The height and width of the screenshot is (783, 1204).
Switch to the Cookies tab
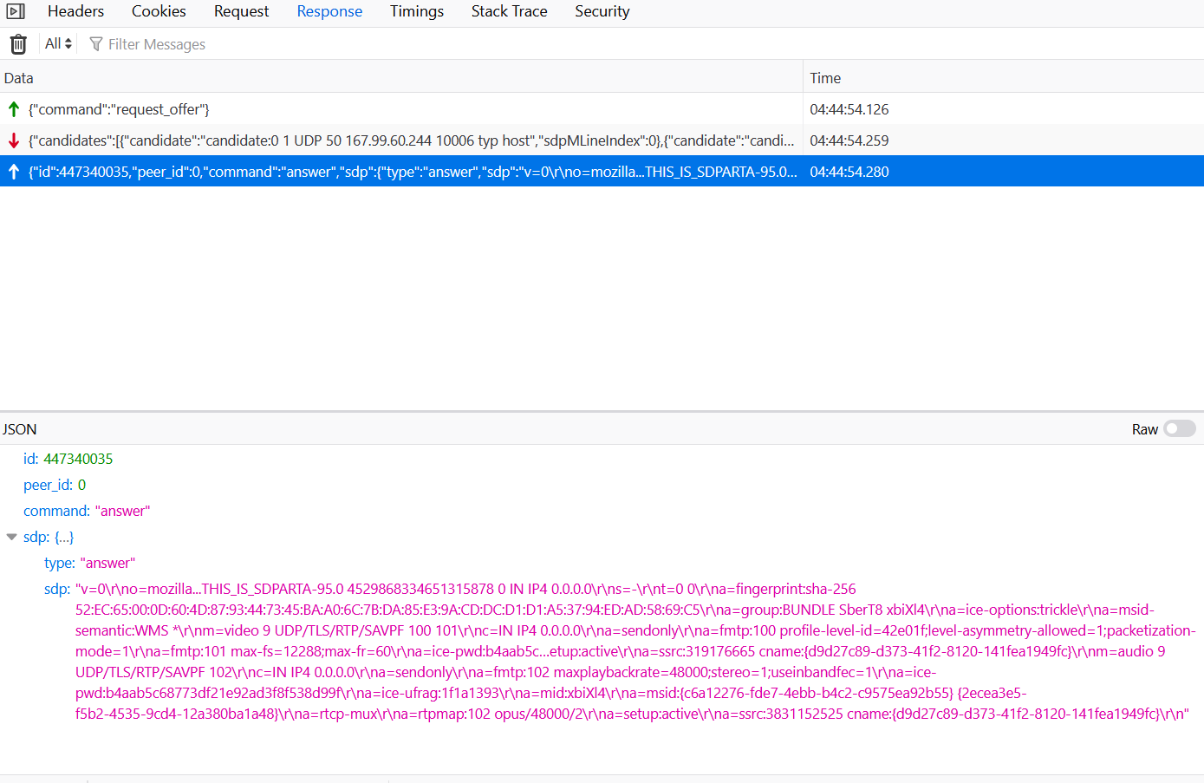click(x=159, y=11)
